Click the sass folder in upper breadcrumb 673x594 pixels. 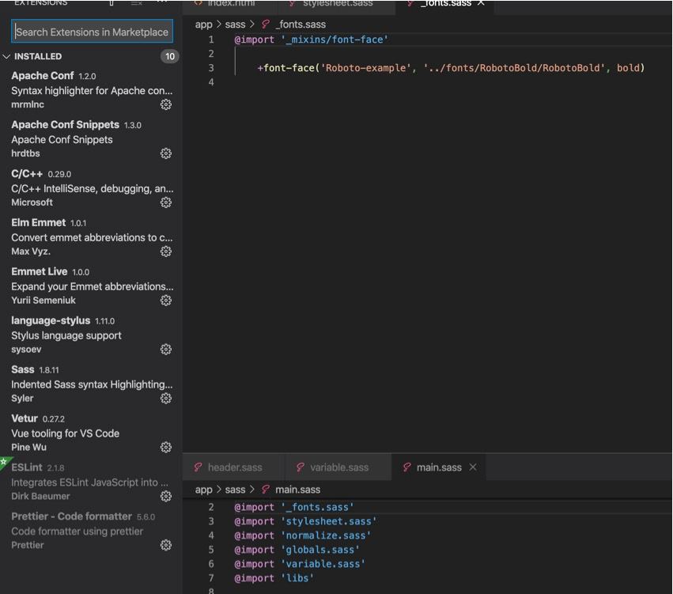235,25
